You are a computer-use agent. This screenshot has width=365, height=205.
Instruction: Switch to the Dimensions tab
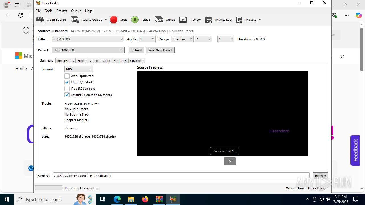(65, 61)
